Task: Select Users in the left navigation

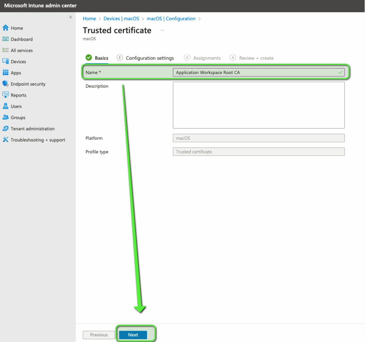Action: click(x=16, y=106)
